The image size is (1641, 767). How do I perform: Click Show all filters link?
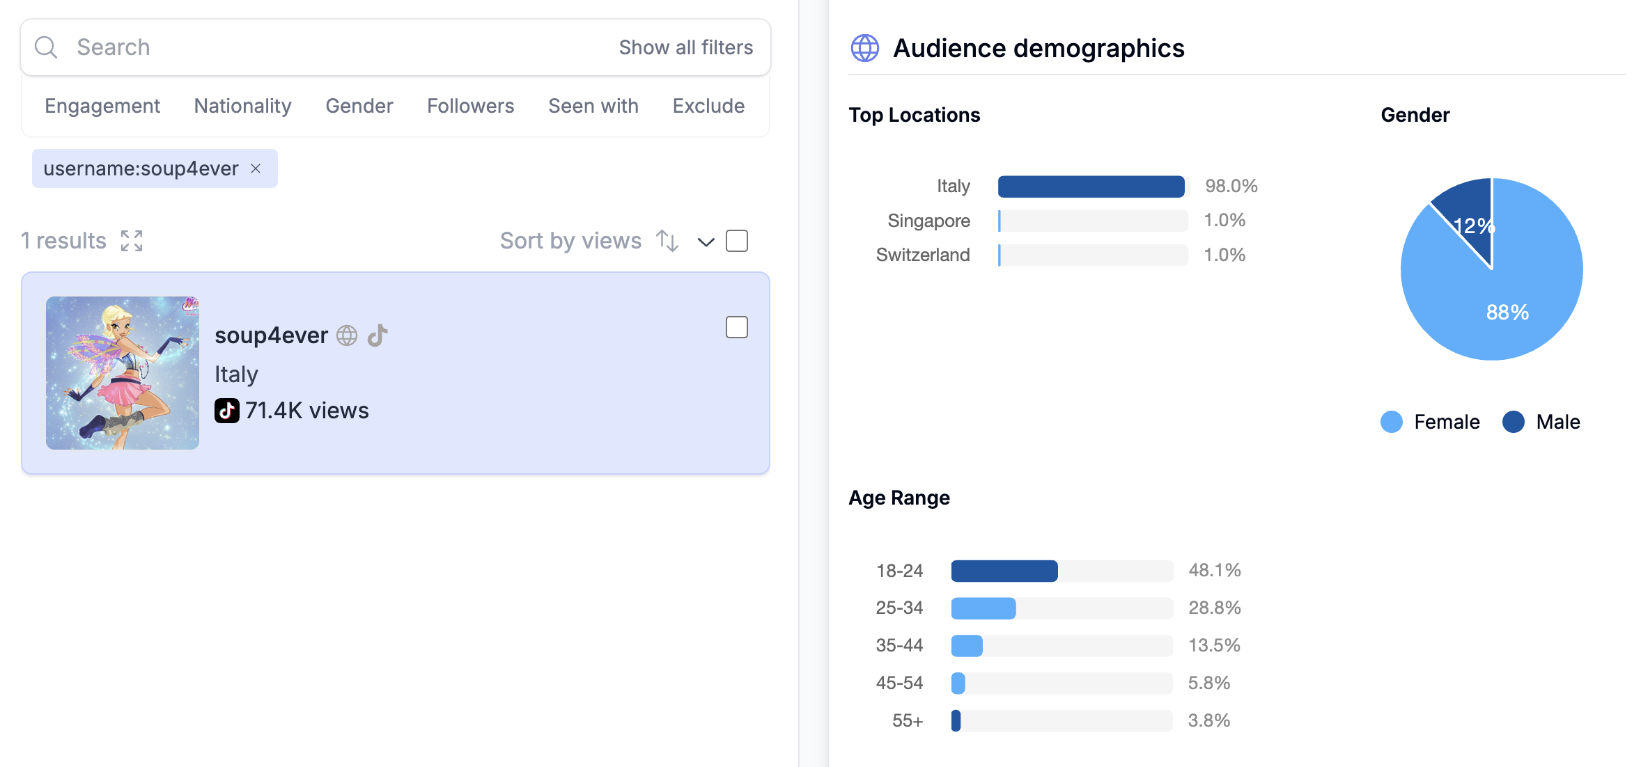[x=685, y=47]
